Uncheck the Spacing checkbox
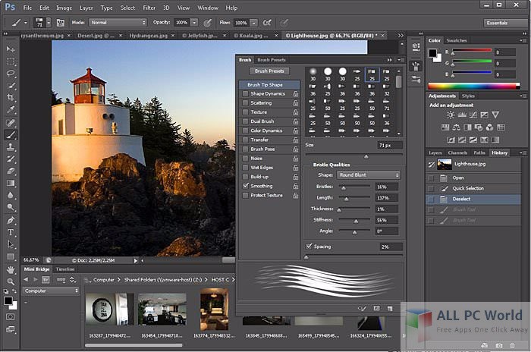This screenshot has height=352, width=531. (309, 247)
